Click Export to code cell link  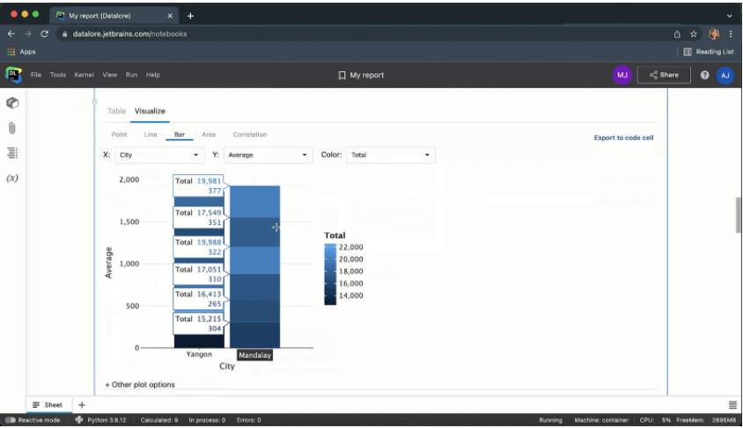tap(623, 138)
